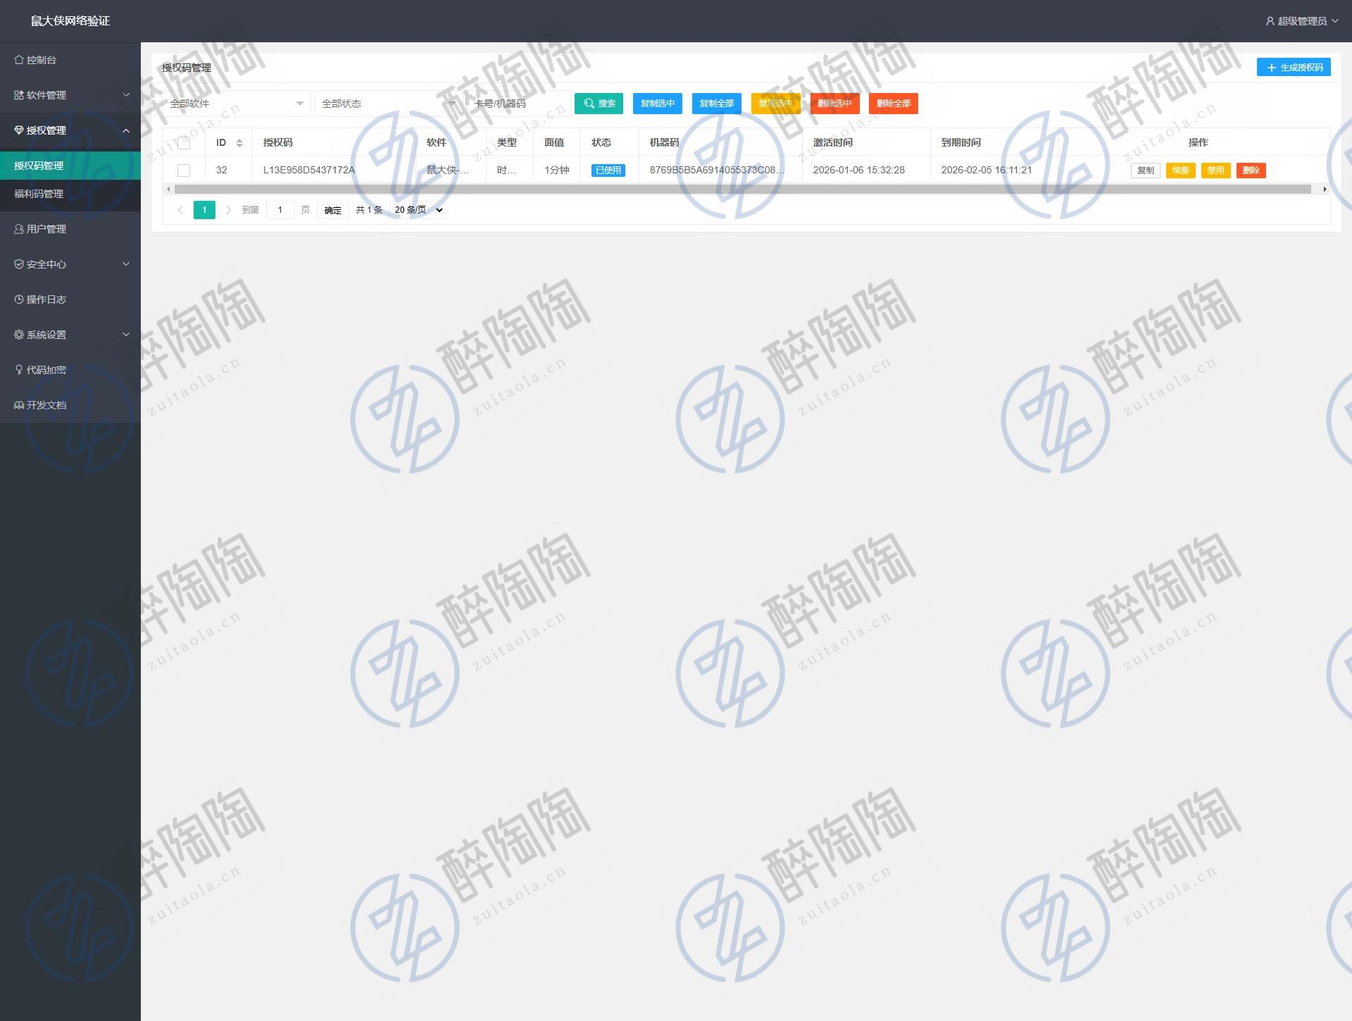Change the 20 条/页 page size selector
The image size is (1352, 1021).
[418, 210]
